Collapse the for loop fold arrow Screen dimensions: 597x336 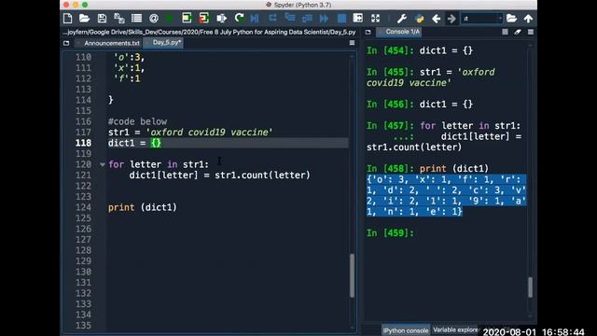pyautogui.click(x=103, y=164)
